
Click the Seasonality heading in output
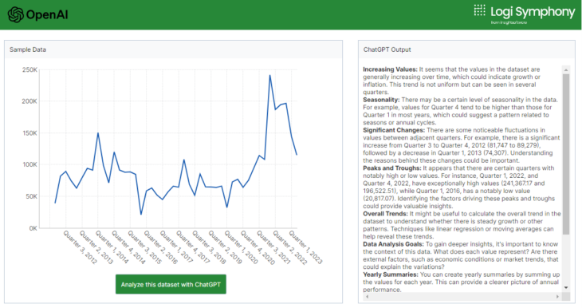click(x=381, y=100)
